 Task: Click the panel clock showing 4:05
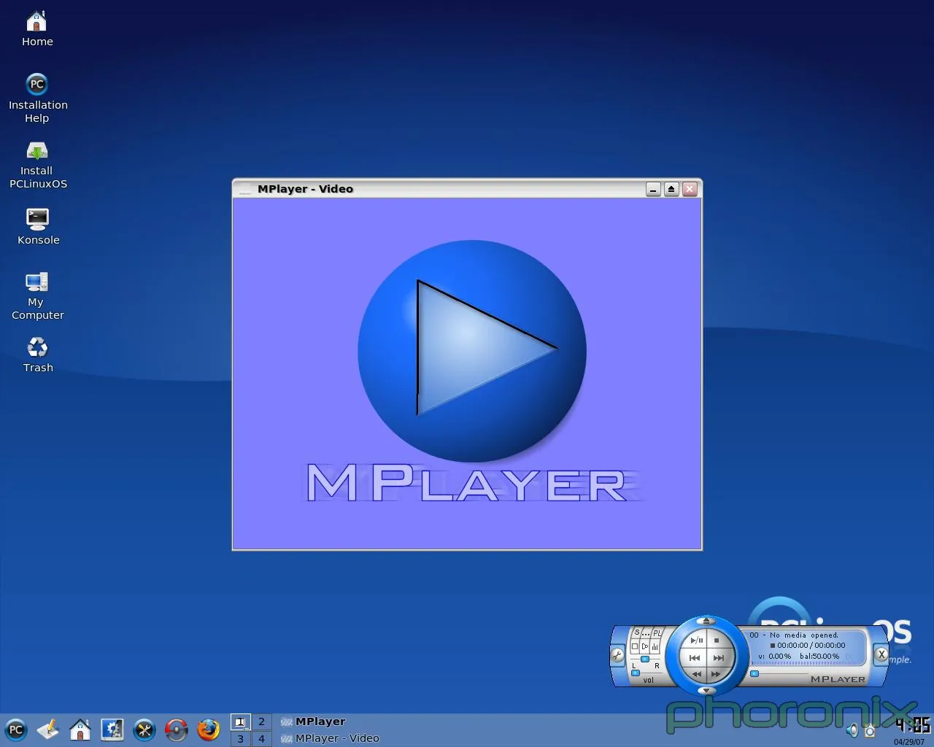click(913, 725)
